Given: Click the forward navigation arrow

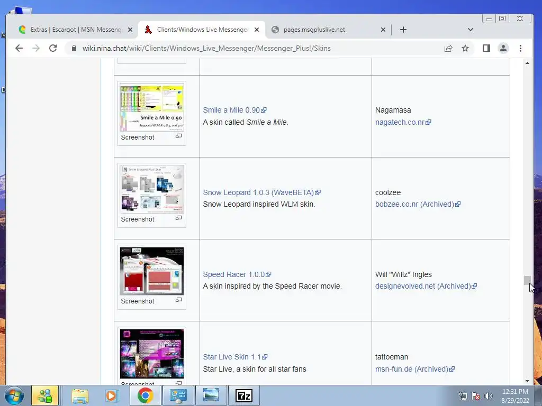Looking at the screenshot, I should pos(36,48).
